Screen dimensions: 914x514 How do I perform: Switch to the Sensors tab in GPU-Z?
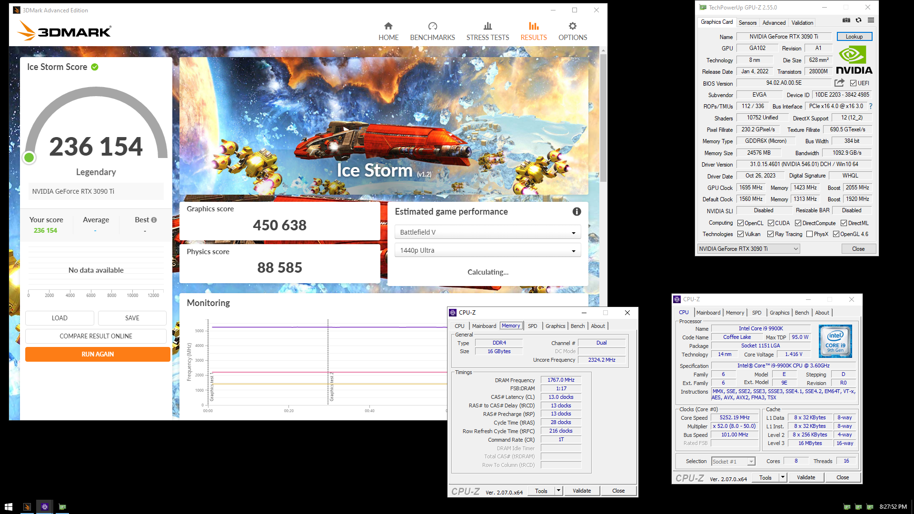click(x=747, y=23)
